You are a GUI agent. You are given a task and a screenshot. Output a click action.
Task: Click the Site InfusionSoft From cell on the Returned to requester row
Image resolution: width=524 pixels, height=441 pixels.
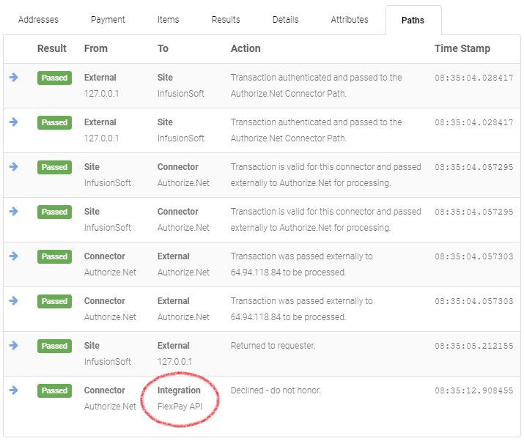(x=108, y=354)
